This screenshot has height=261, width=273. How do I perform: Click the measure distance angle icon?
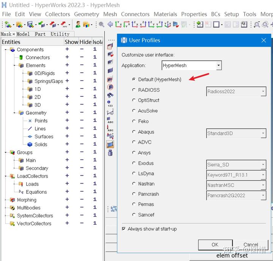pos(110,112)
